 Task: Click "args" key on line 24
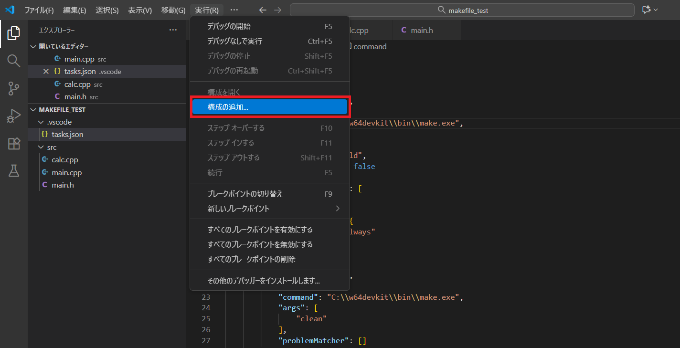[292, 308]
